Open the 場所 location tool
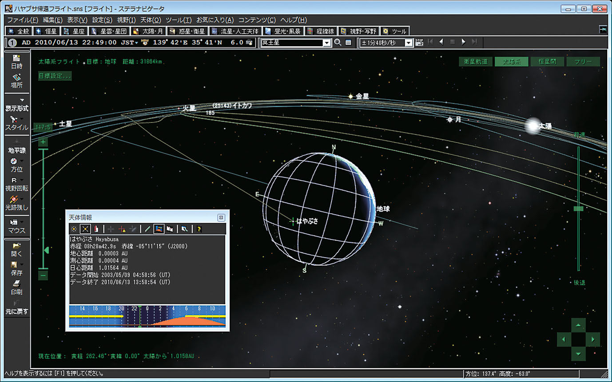 coord(17,81)
